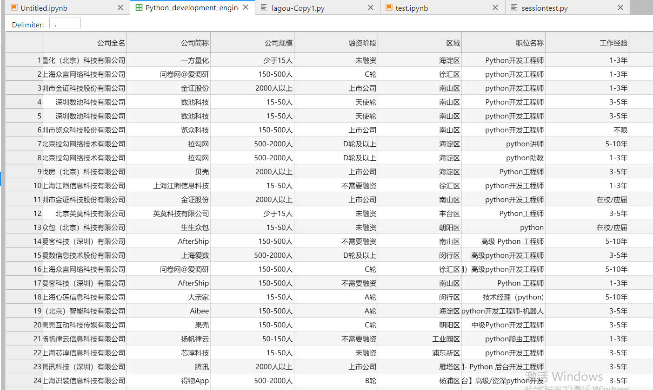Click the 公司全名 column header
Image resolution: width=653 pixels, height=390 pixels.
click(85, 43)
